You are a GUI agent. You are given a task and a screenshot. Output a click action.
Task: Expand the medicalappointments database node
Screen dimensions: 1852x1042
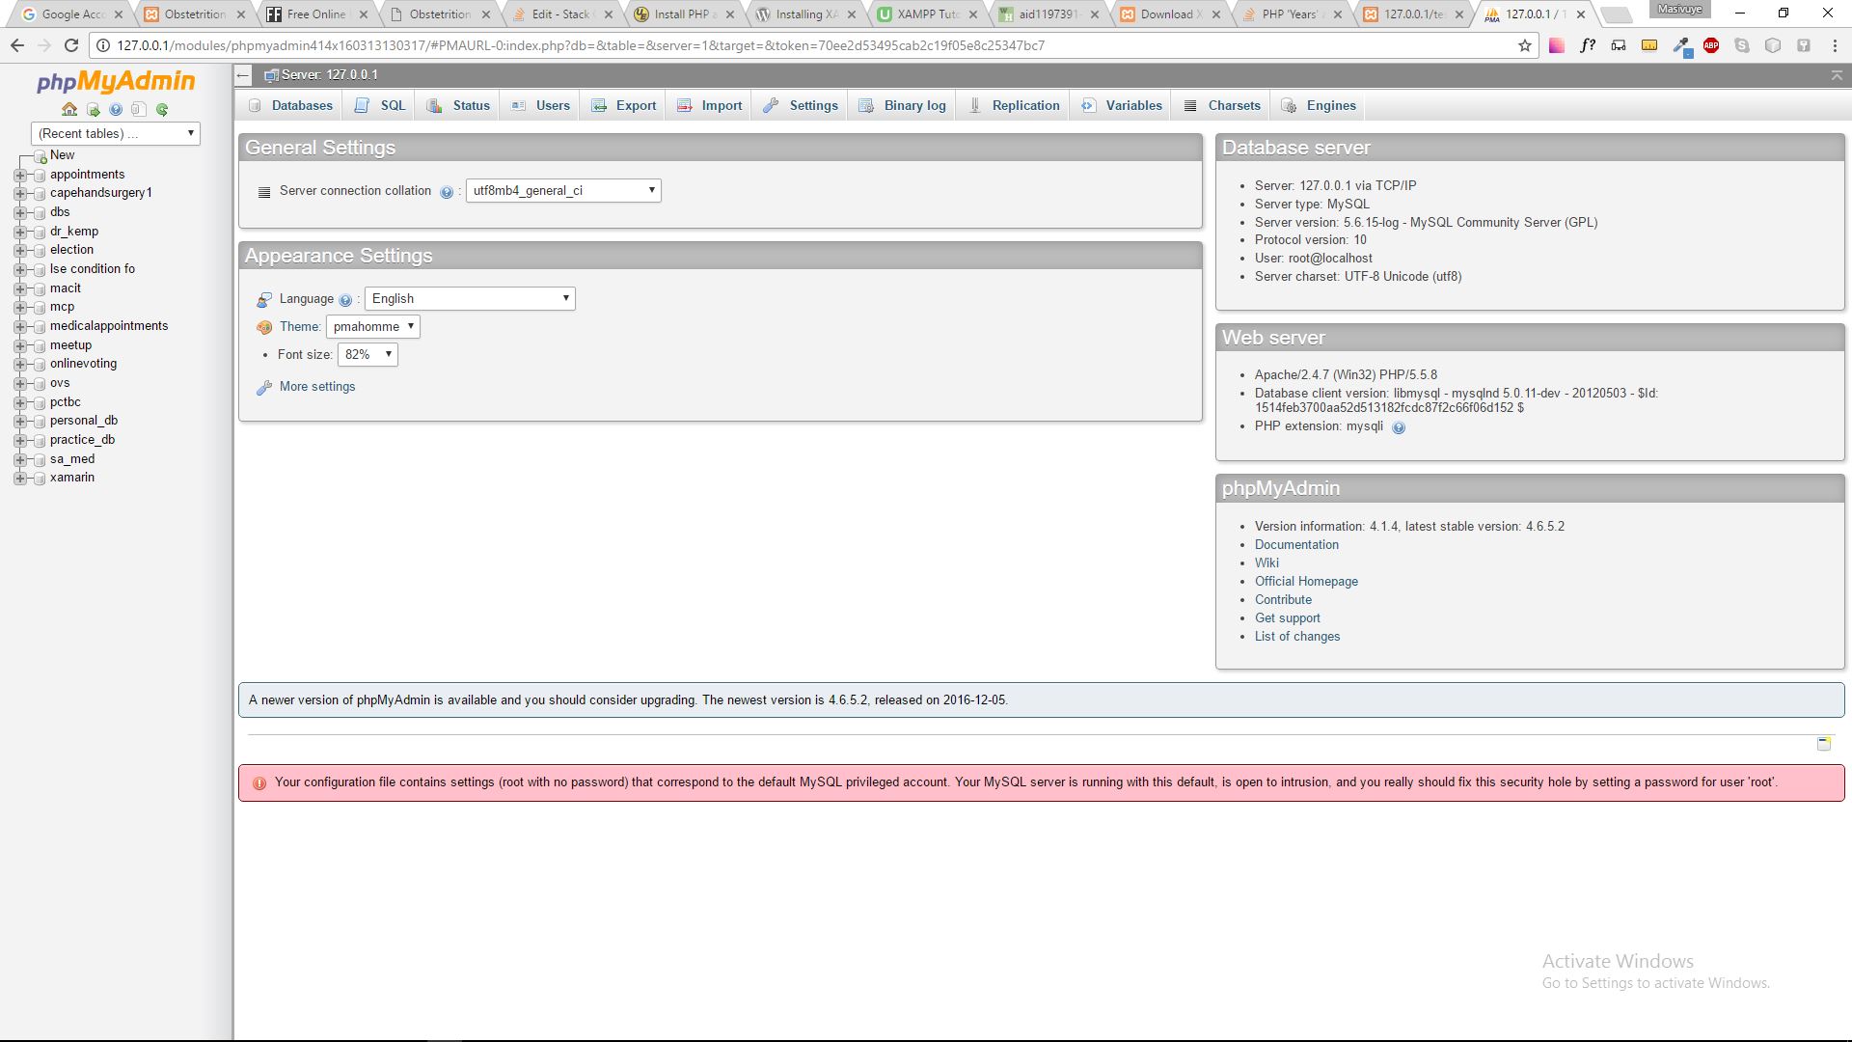click(x=19, y=327)
